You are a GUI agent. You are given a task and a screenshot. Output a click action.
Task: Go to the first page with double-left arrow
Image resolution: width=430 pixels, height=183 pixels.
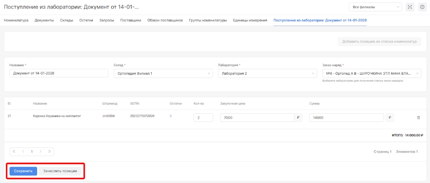click(14, 152)
